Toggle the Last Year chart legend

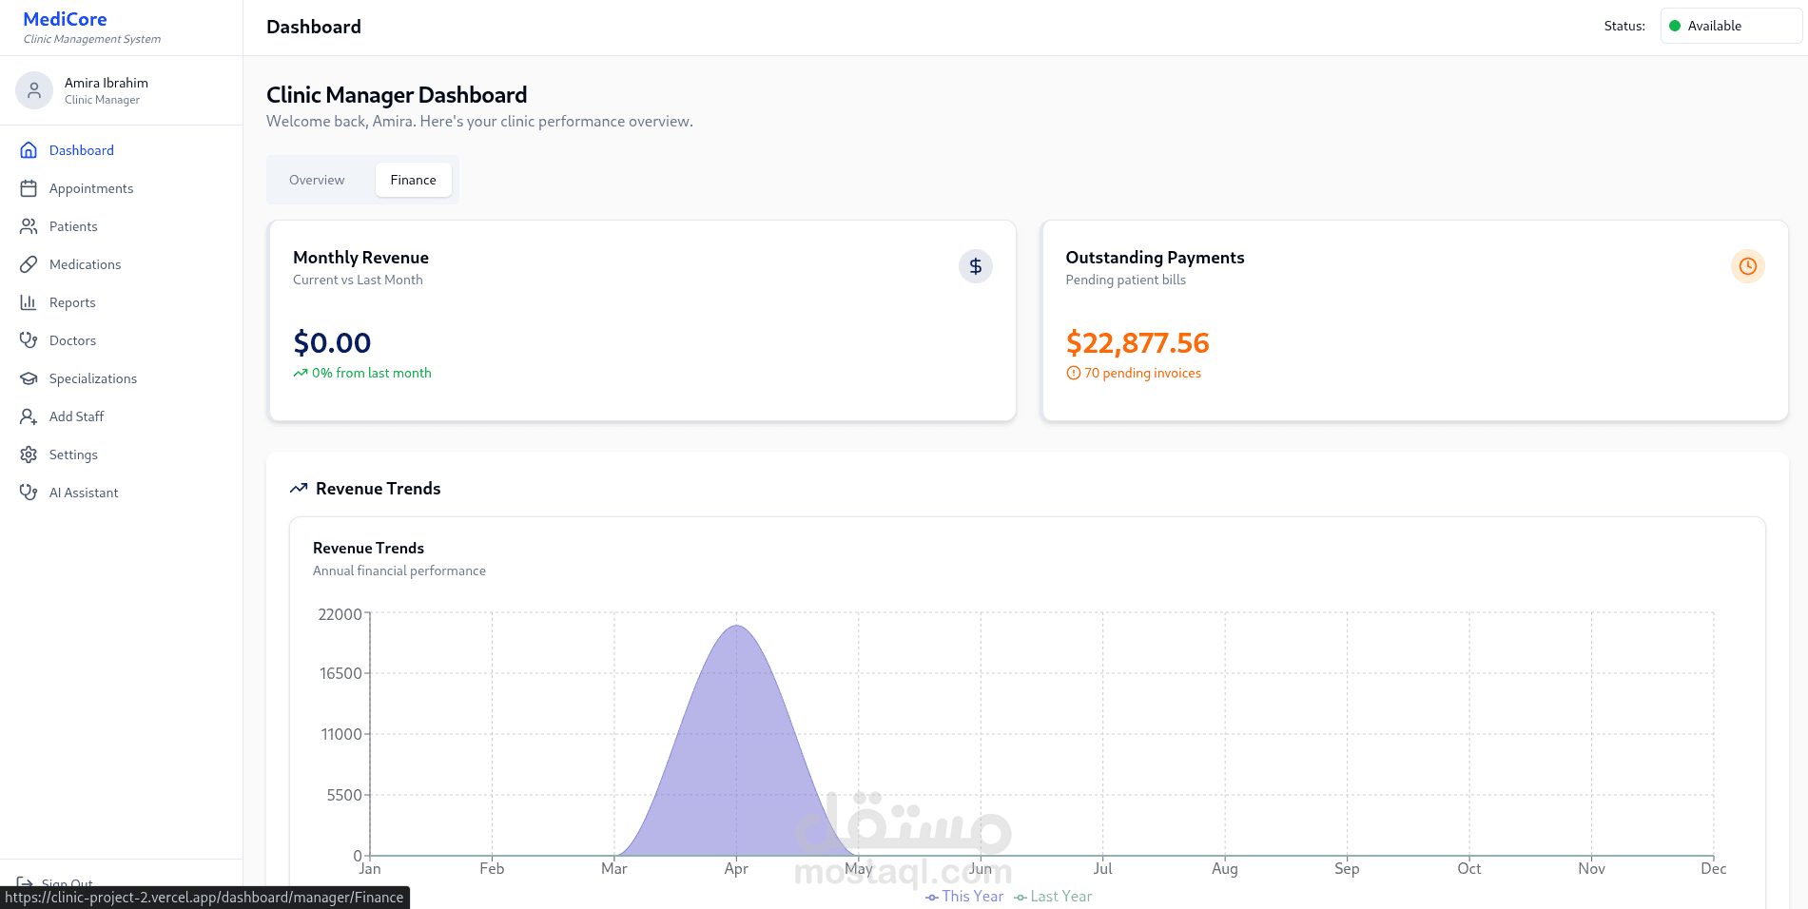[x=1053, y=897]
